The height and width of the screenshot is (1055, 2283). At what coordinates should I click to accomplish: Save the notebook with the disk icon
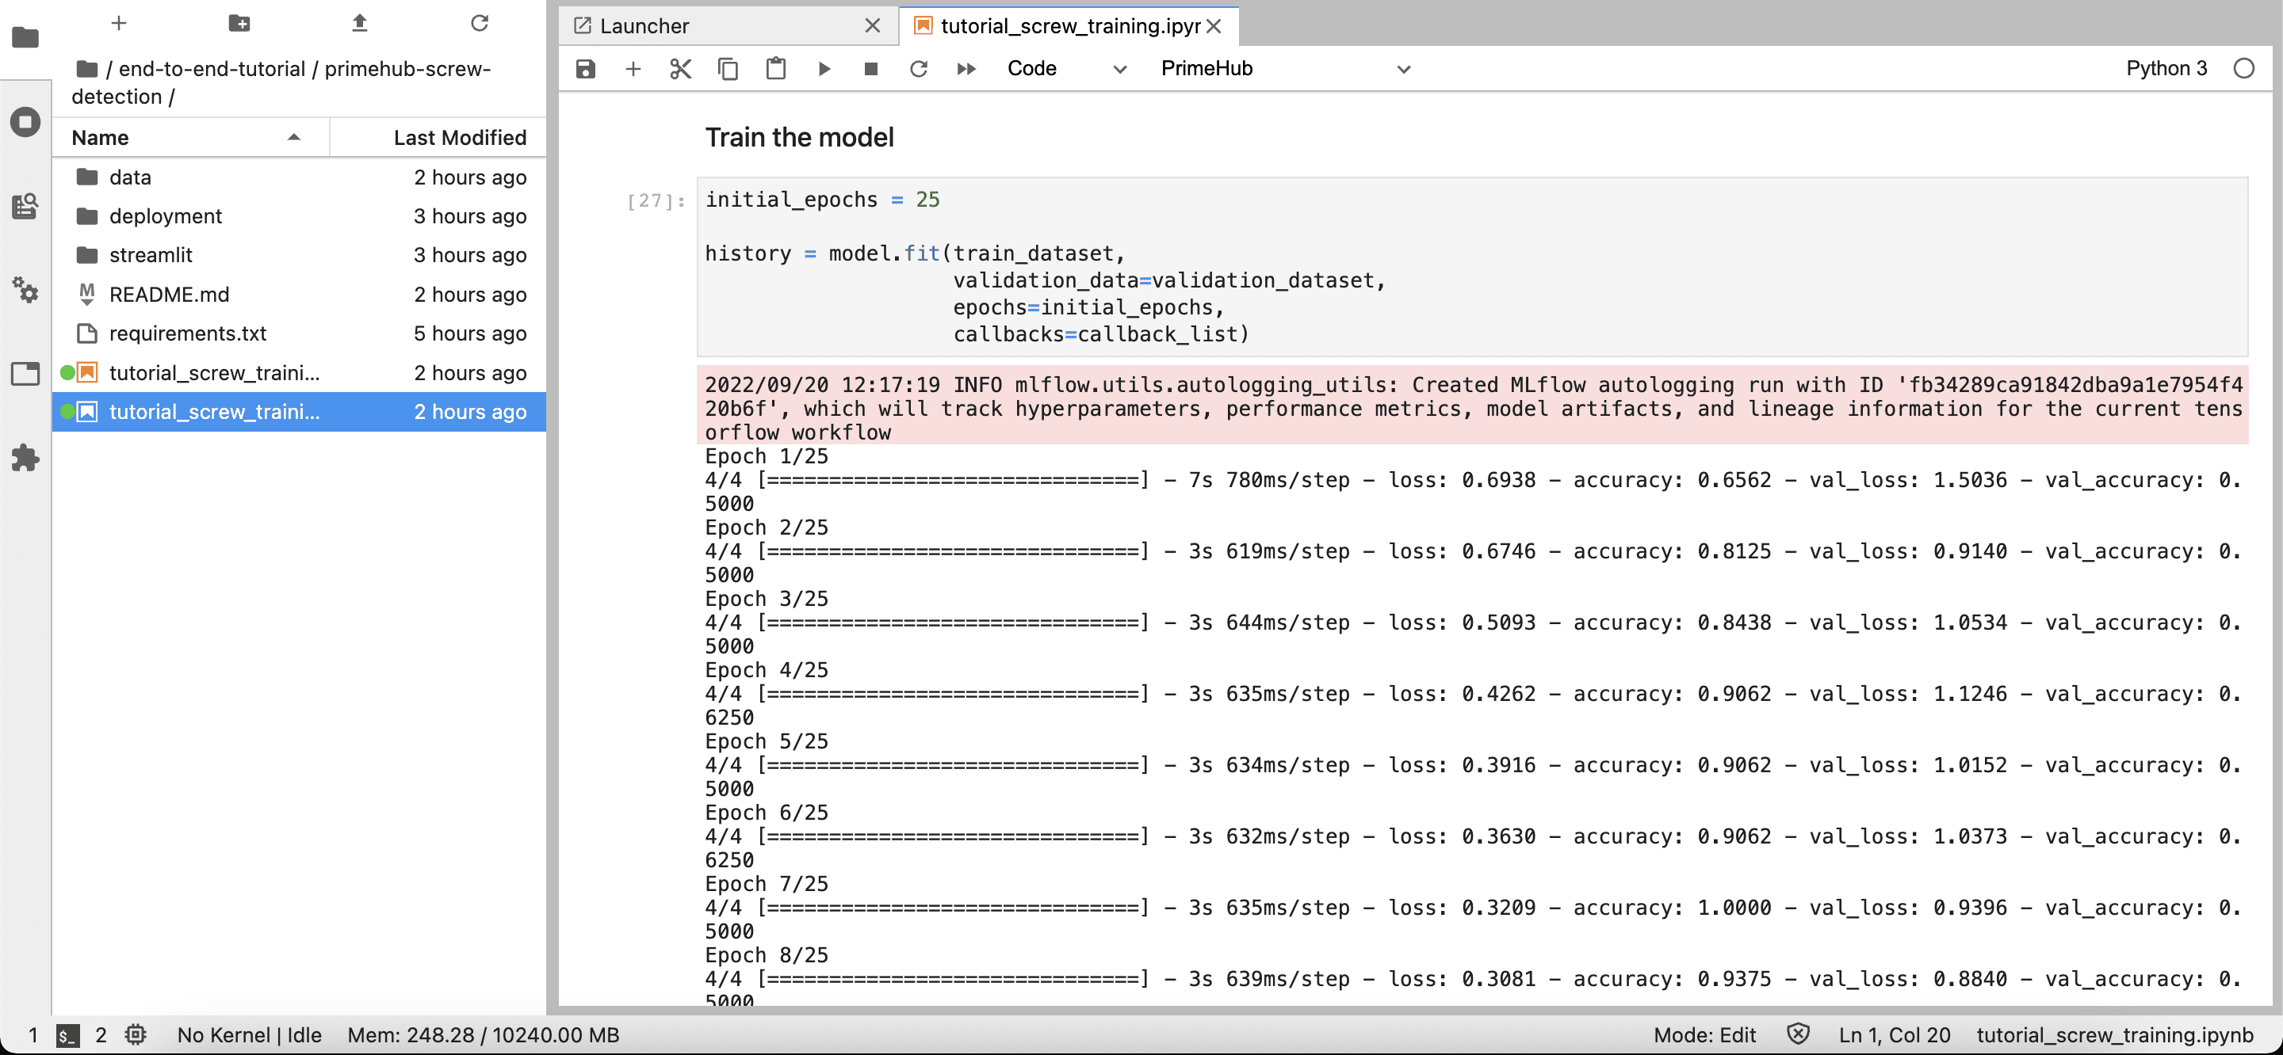pos(586,68)
